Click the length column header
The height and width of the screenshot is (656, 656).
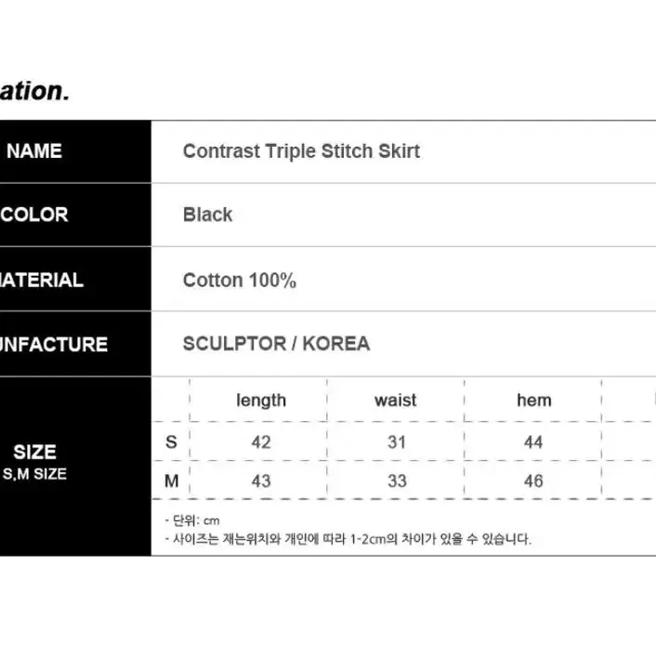[x=261, y=400]
